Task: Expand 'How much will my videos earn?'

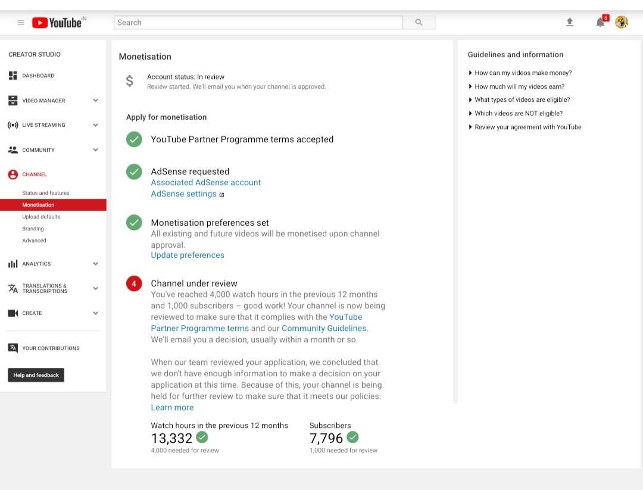Action: (x=516, y=86)
